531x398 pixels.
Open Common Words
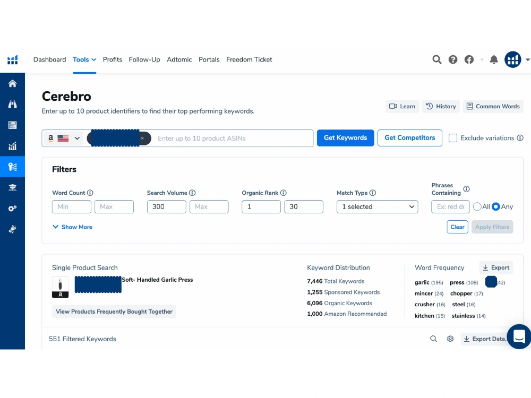[493, 106]
